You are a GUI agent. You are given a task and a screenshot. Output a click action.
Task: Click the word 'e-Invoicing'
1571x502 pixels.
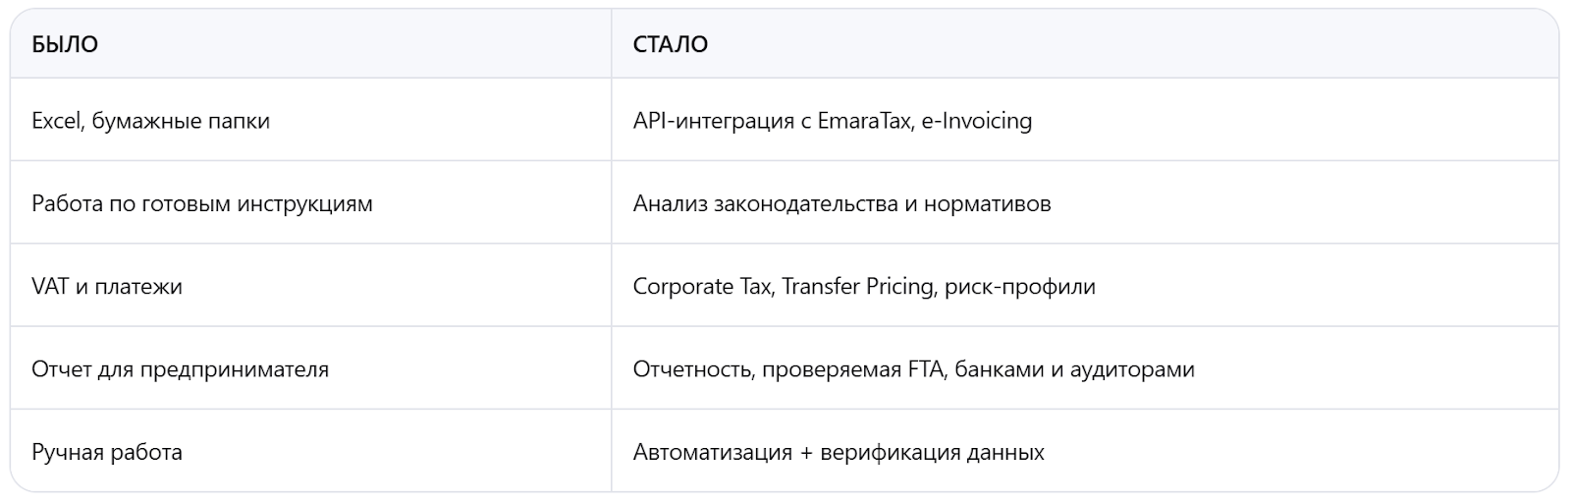click(x=977, y=121)
